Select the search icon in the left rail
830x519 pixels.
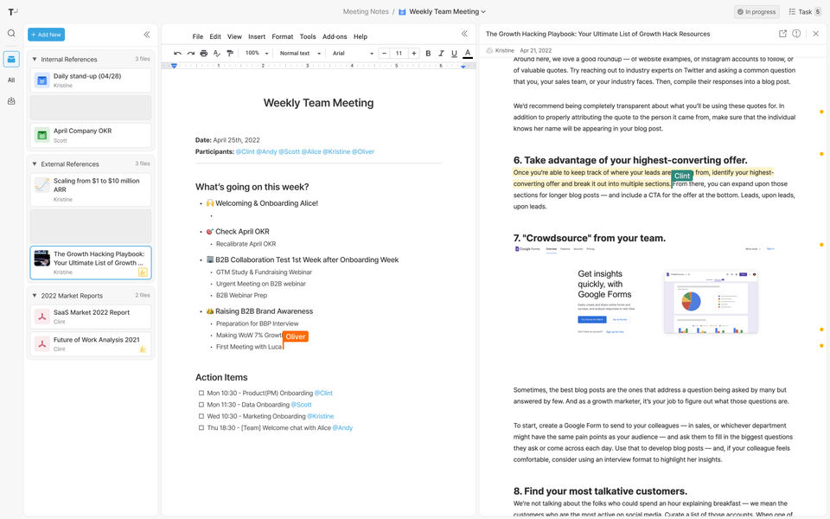point(10,32)
